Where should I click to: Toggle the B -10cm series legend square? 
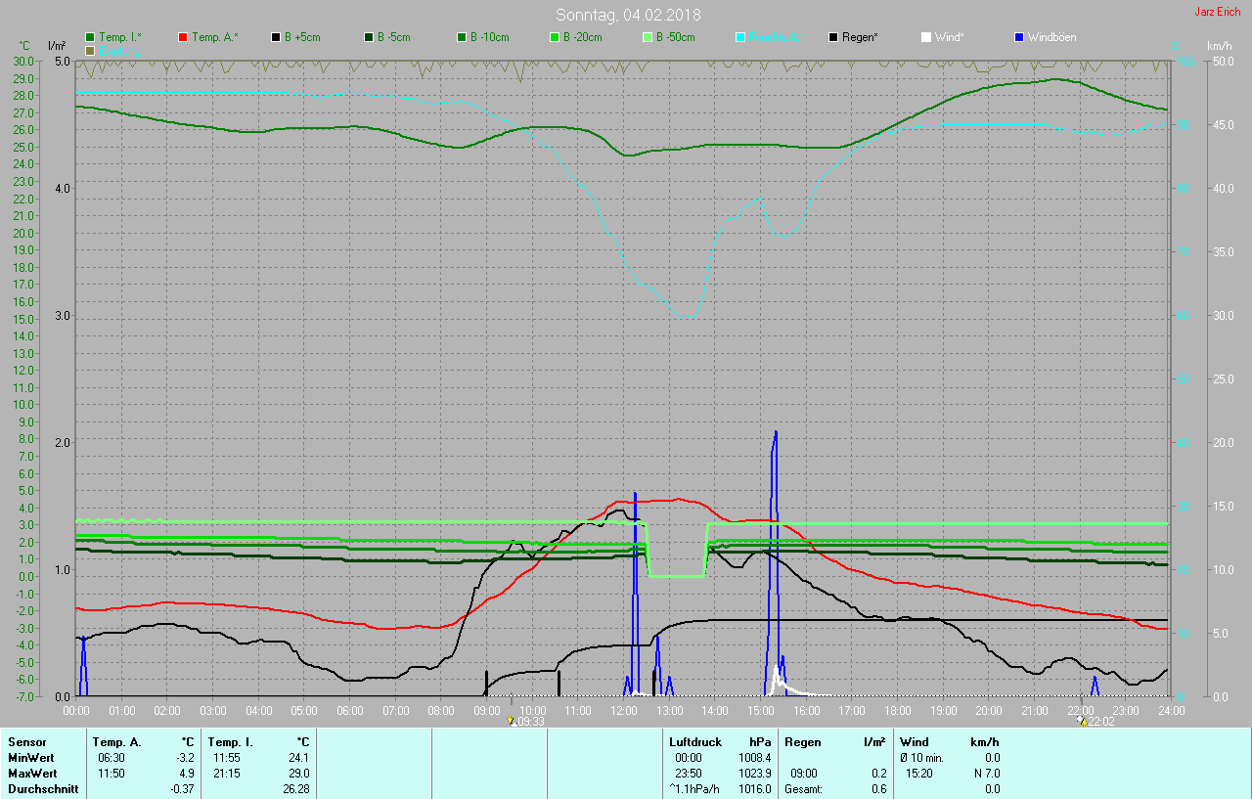462,37
